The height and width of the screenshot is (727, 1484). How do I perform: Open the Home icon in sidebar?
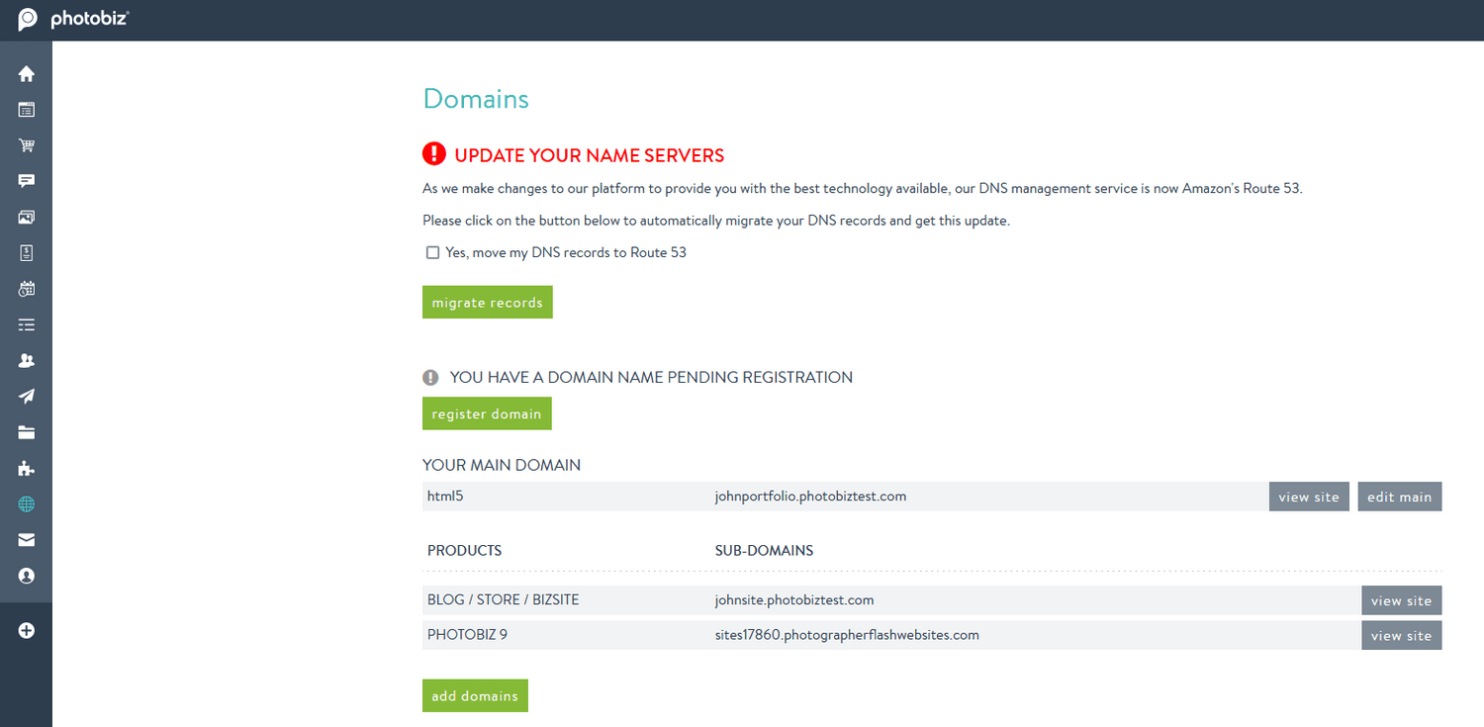click(x=27, y=74)
